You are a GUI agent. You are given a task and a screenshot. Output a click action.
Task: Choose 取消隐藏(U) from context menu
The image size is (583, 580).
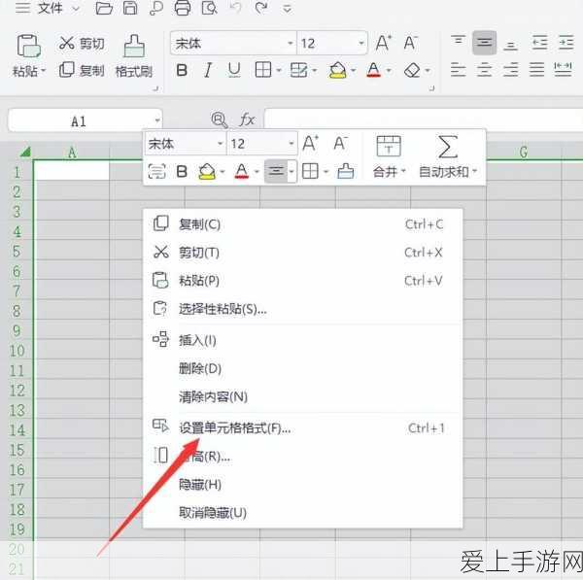(x=302, y=512)
